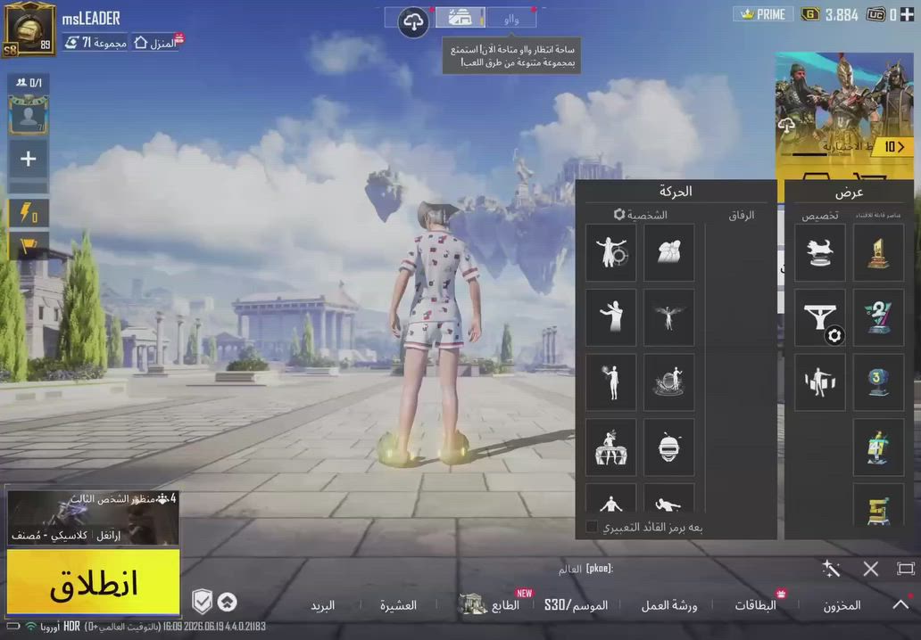Viewport: 921px width, 640px height.
Task: Open the event banner 10 arrow
Action: pyautogui.click(x=894, y=147)
